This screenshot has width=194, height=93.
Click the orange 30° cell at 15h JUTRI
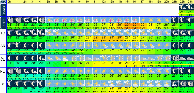(128, 24)
